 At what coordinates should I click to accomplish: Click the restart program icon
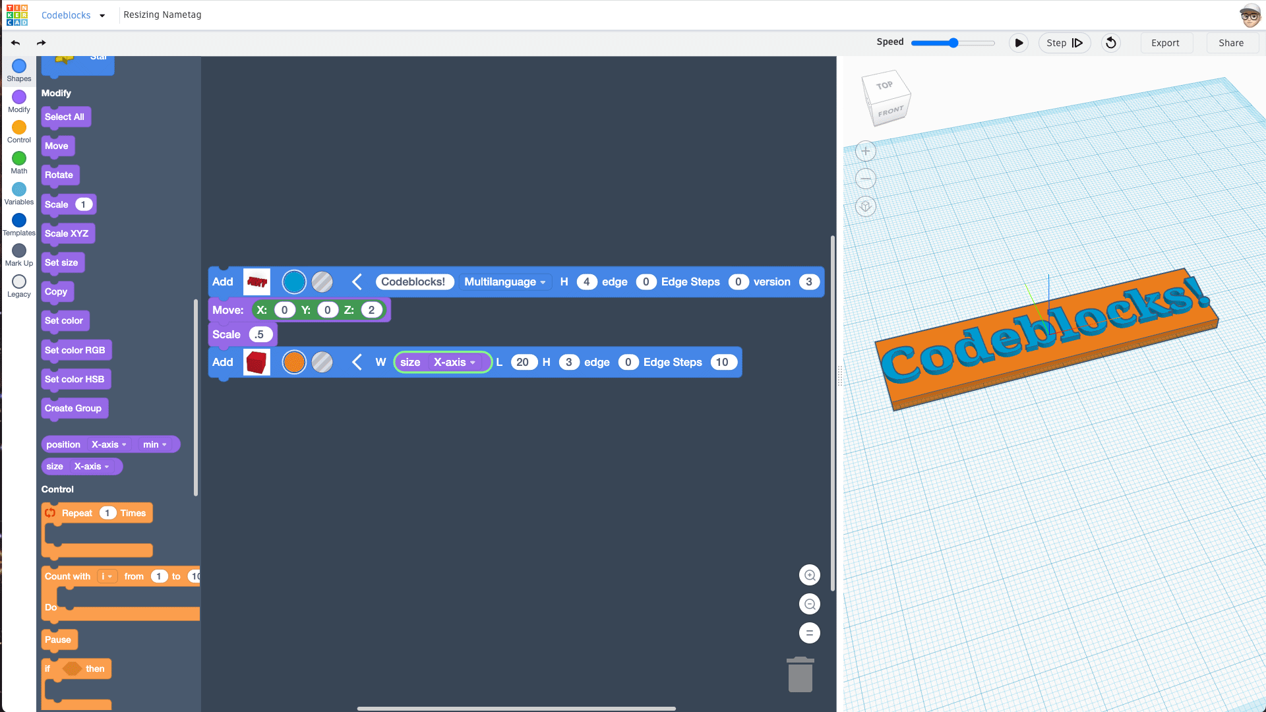[x=1110, y=42]
